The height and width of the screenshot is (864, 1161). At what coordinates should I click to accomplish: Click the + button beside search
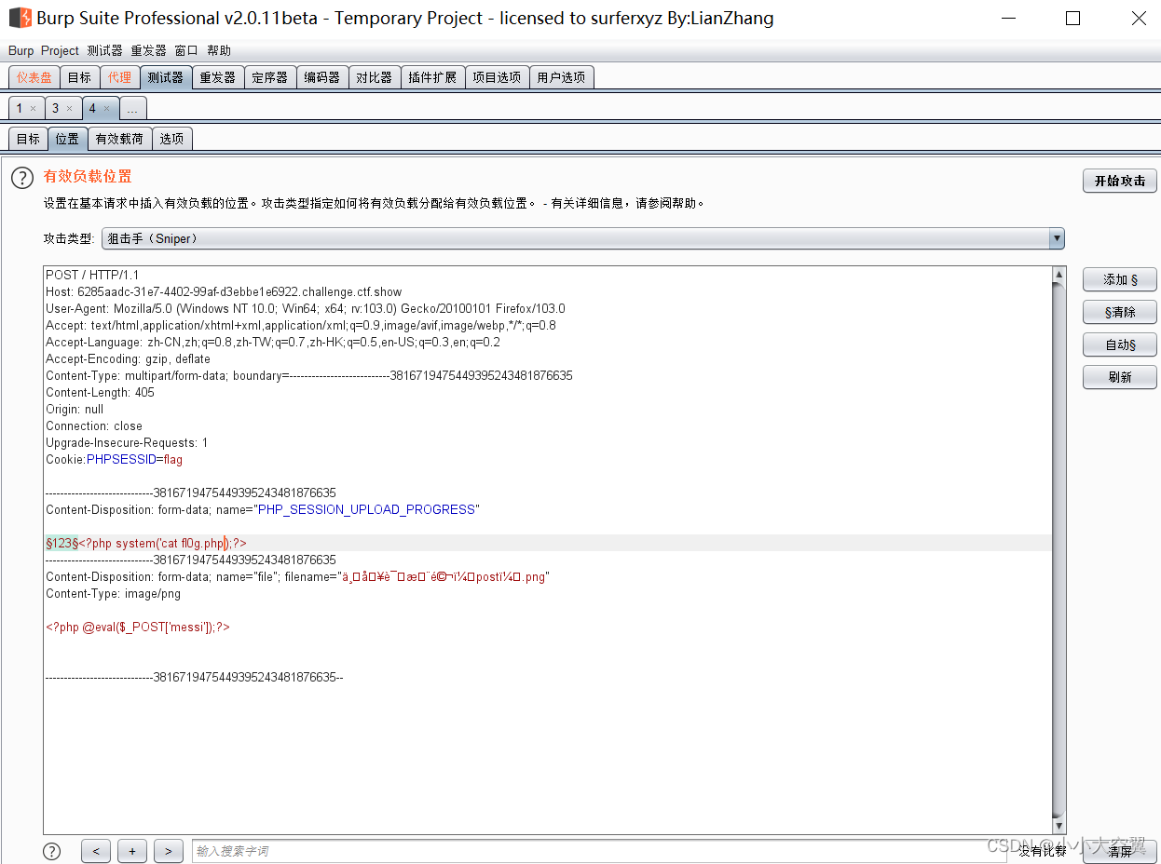(x=132, y=851)
